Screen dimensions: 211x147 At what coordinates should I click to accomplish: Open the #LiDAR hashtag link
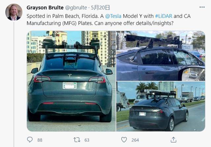coord(164,16)
